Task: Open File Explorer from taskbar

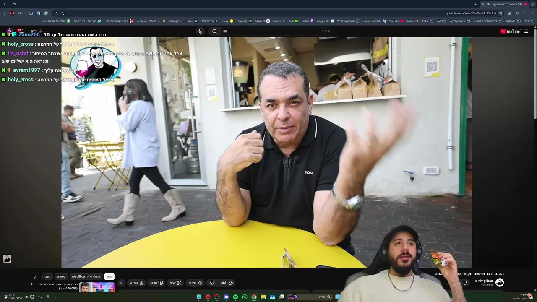Action: [263, 297]
